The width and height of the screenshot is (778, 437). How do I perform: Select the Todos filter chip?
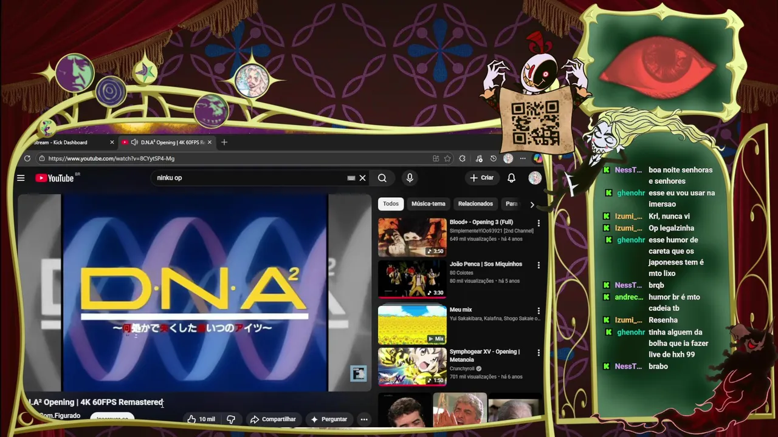click(391, 204)
